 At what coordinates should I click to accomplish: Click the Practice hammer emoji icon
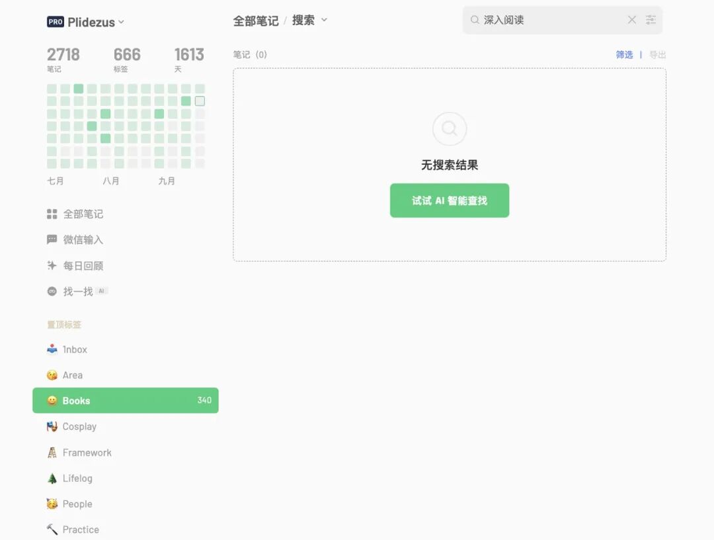(52, 529)
